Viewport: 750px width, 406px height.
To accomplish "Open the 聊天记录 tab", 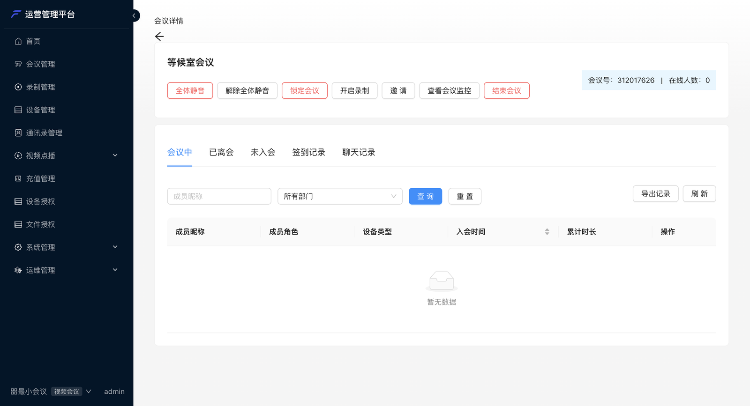I will [x=359, y=153].
